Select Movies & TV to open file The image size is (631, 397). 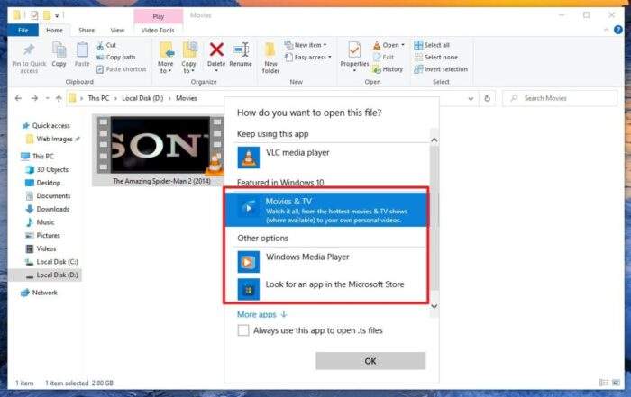[326, 210]
